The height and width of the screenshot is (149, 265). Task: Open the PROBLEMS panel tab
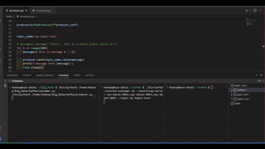coord(12,75)
